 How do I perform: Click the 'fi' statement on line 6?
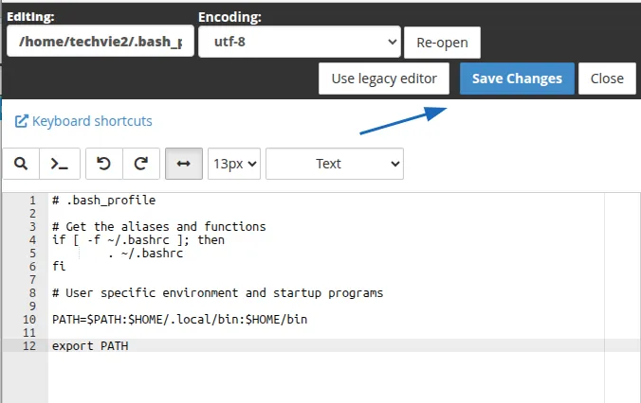(x=59, y=267)
